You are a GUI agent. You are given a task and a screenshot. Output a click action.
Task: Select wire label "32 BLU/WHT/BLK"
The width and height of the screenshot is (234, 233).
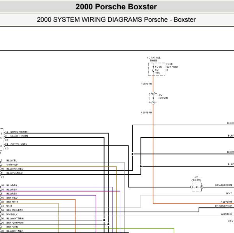pos(12,231)
